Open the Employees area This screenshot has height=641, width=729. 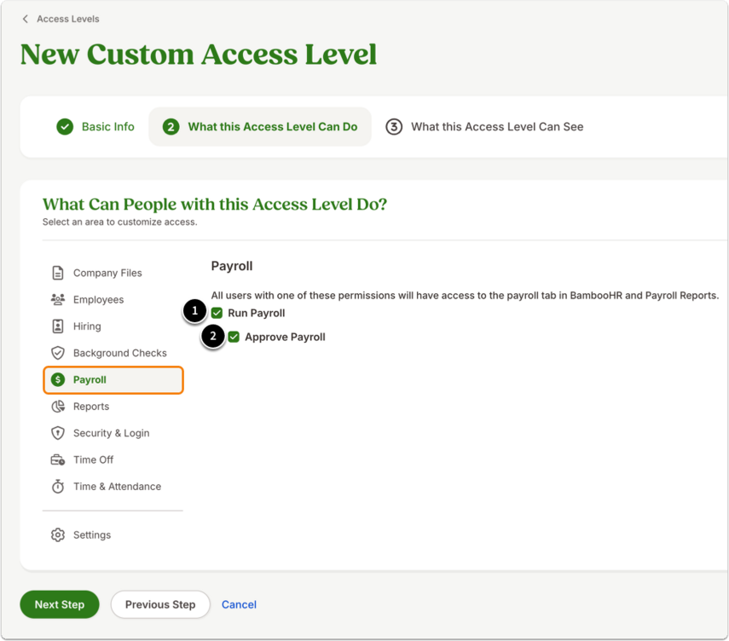(113, 299)
